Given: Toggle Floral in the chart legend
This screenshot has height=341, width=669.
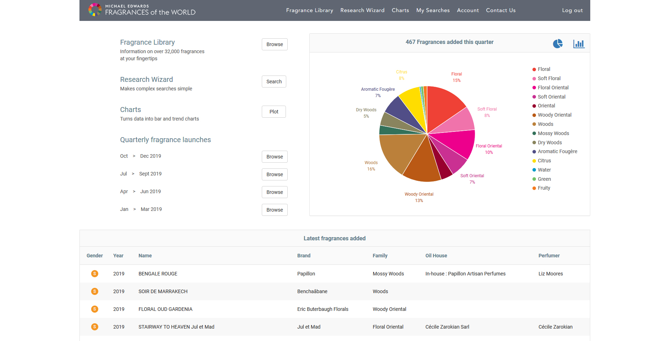Looking at the screenshot, I should [x=541, y=69].
